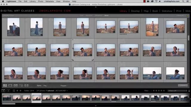Open the filename dropdown arrow in the filmstrip header
This screenshot has width=191, height=107.
click(67, 91)
